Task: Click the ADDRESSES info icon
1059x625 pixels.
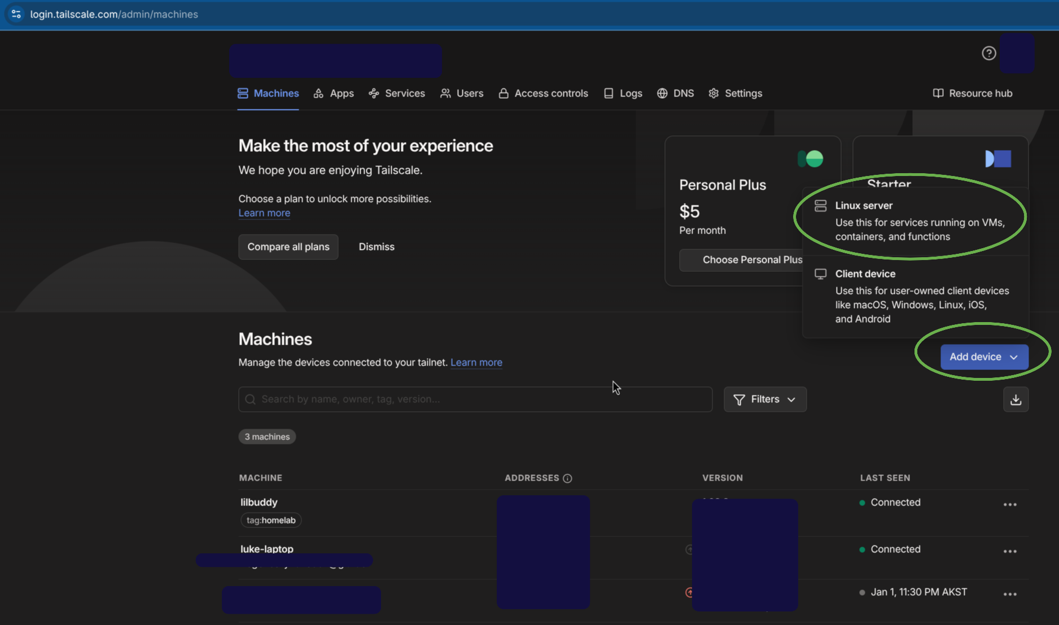Action: 567,478
